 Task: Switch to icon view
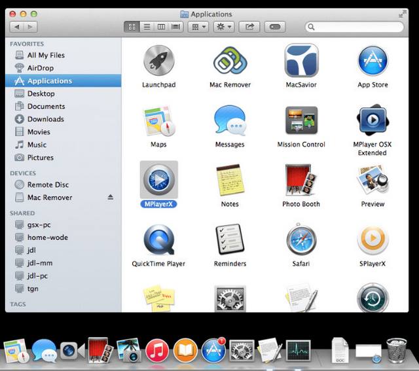coord(132,27)
